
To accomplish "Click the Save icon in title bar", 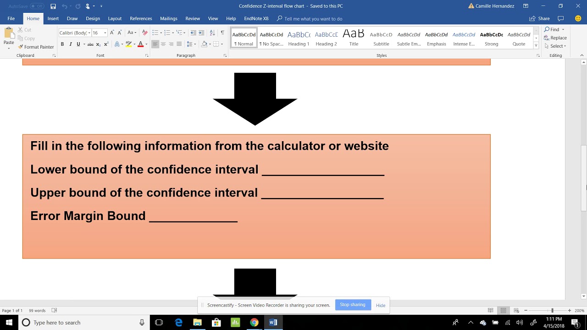I will point(53,6).
